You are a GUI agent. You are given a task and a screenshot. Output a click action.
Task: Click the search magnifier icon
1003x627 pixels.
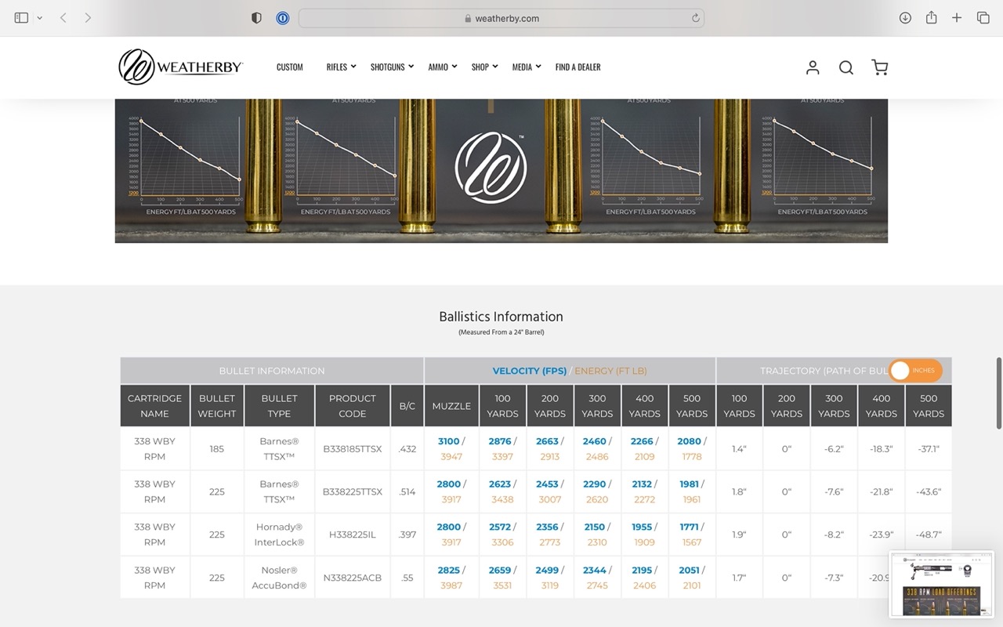point(846,68)
